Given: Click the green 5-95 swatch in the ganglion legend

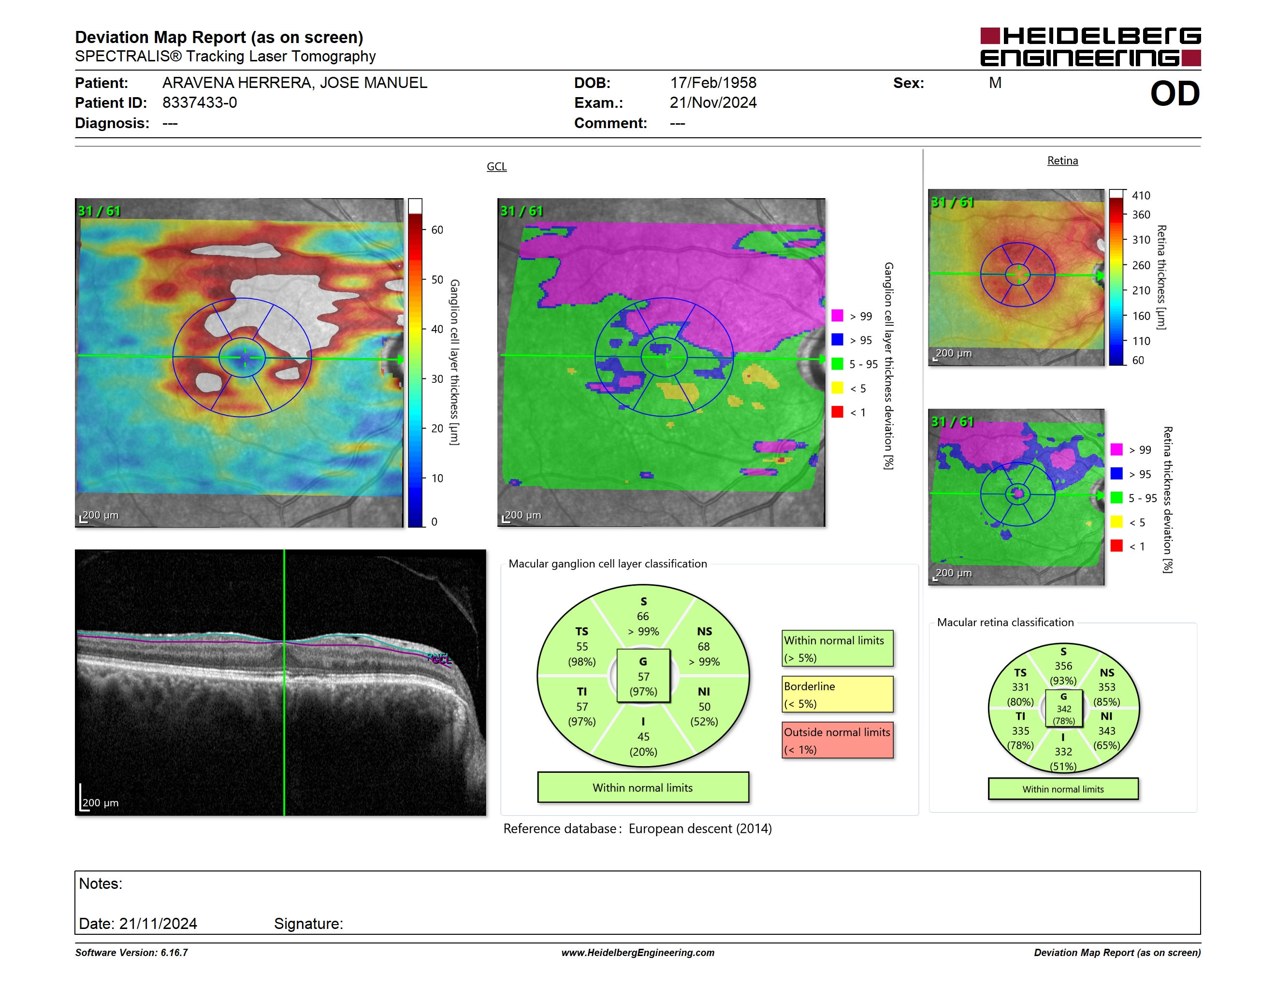Looking at the screenshot, I should point(837,364).
